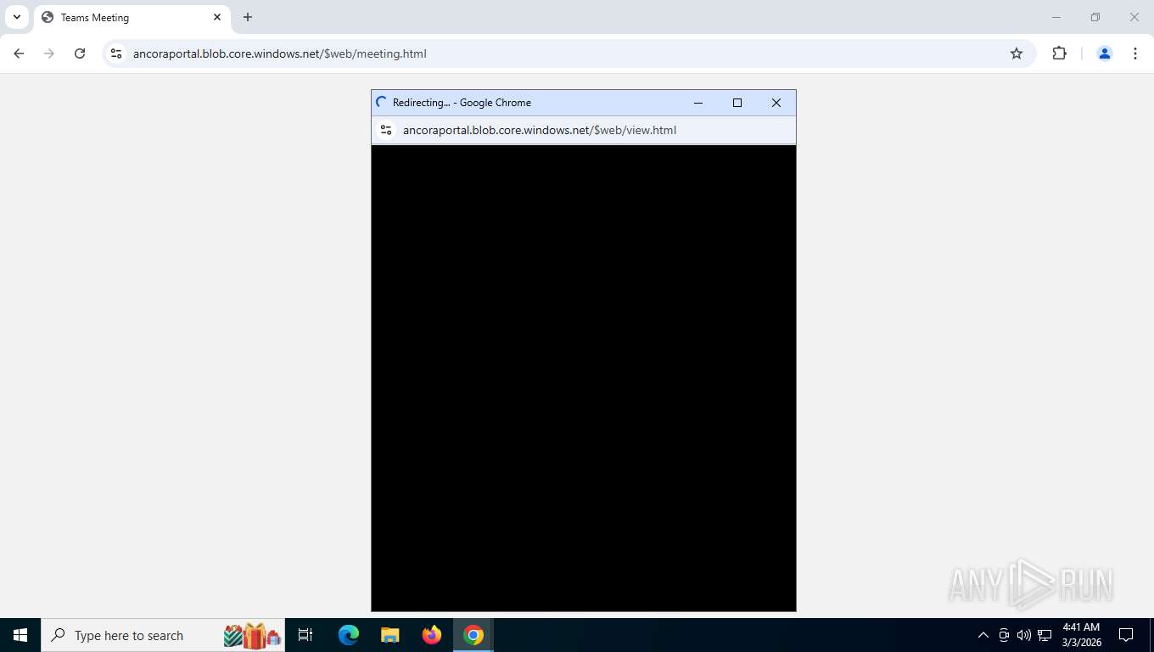Launch Firefox from taskbar
This screenshot has width=1154, height=652.
click(432, 635)
